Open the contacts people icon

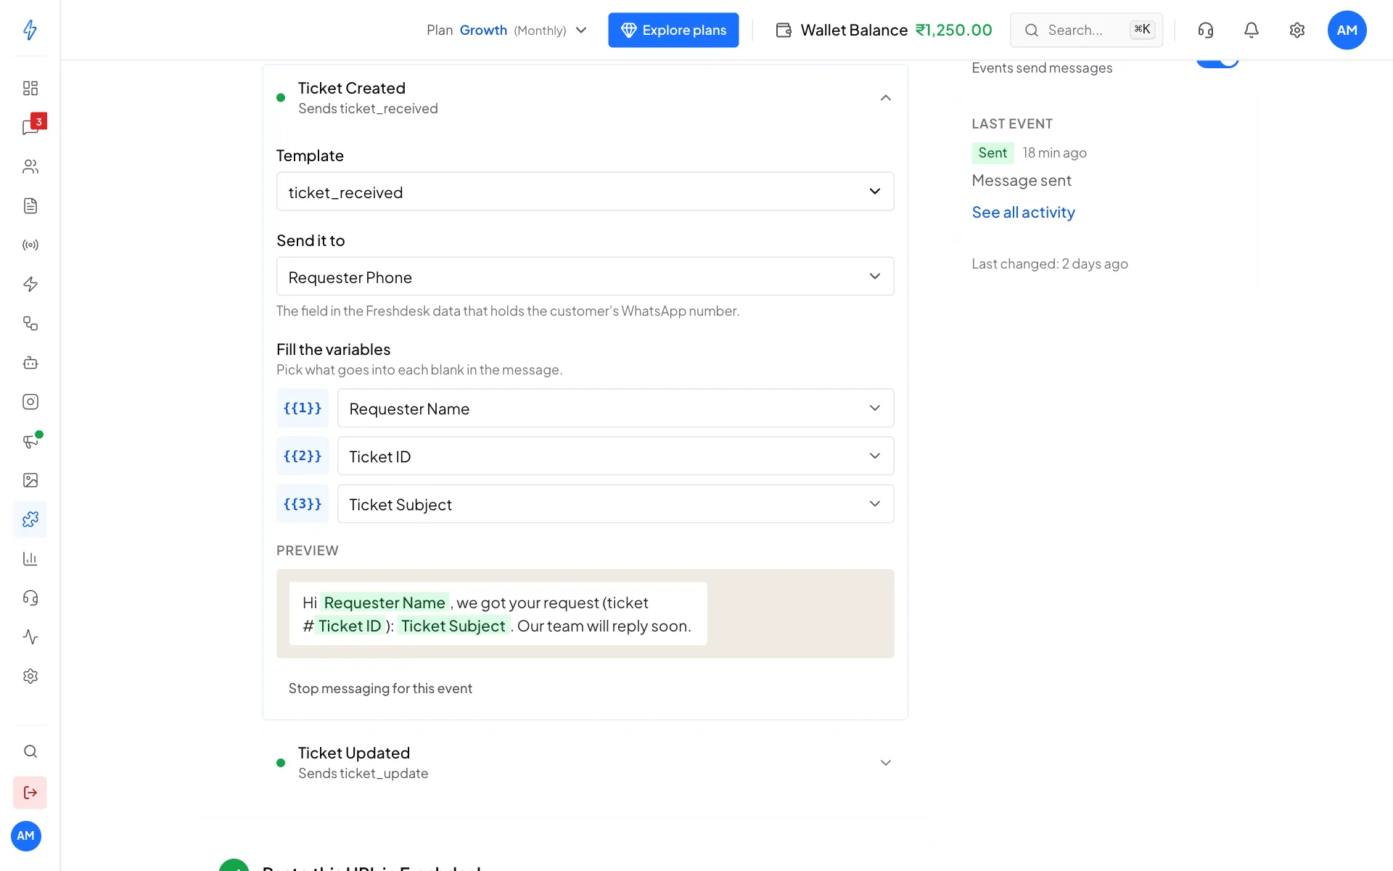click(x=30, y=166)
